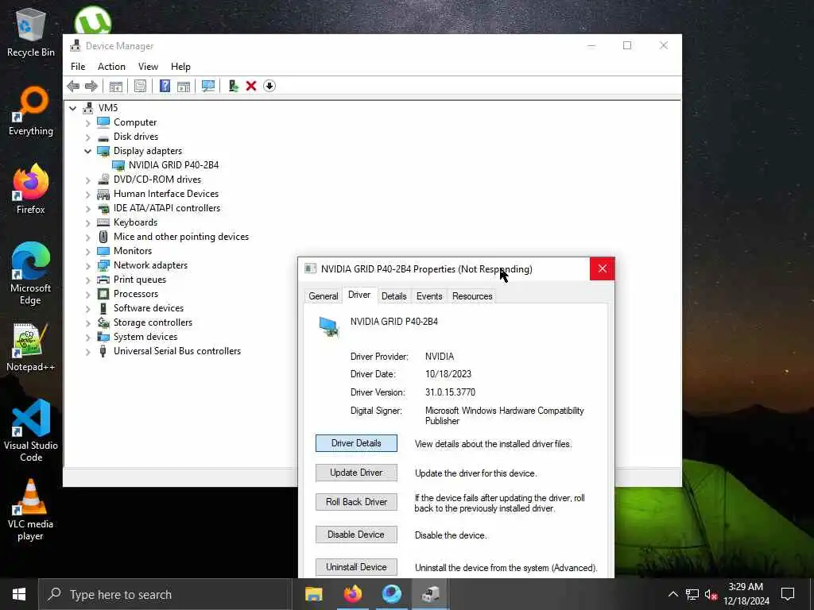Click the Universal Serial Bus controllers icon
Viewport: 814px width, 610px height.
click(103, 351)
